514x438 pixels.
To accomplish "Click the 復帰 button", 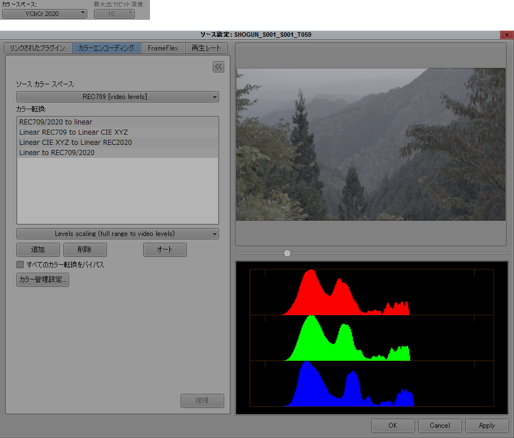I will pos(202,401).
